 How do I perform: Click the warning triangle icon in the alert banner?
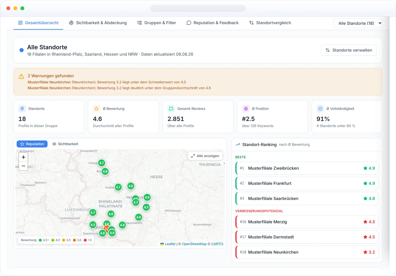(x=21, y=76)
